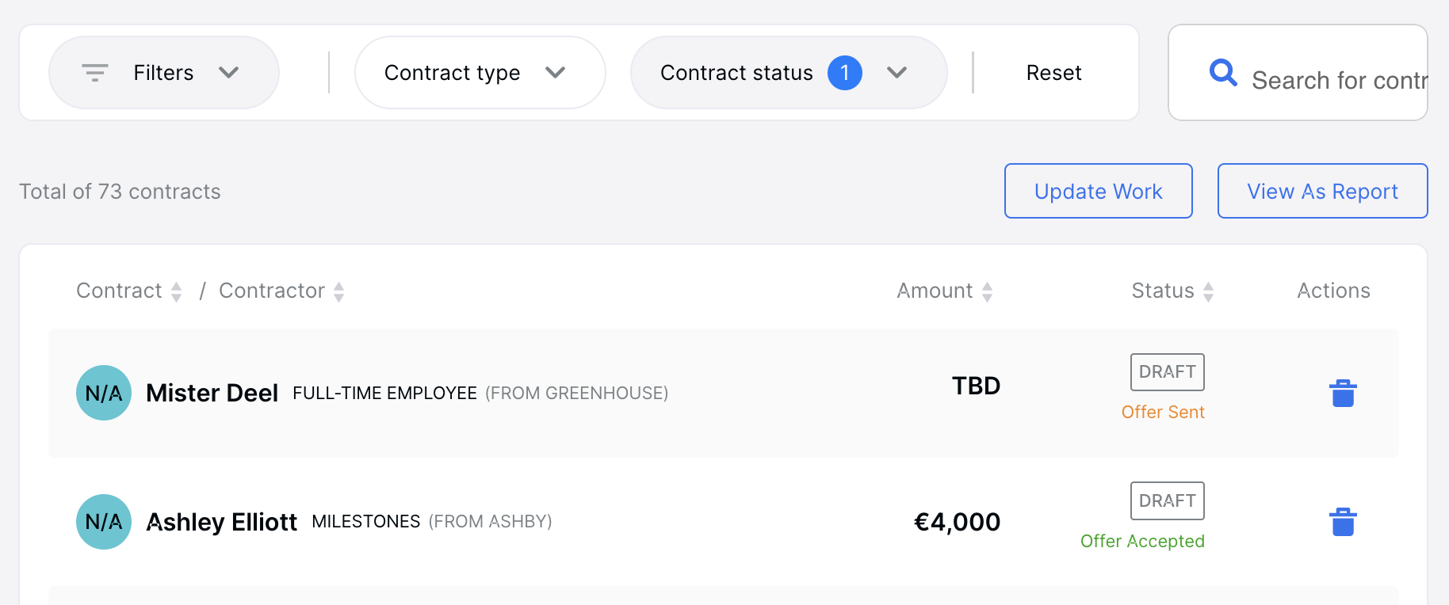Viewport: 1449px width, 605px height.
Task: Click the Contract status count badge
Action: coord(845,73)
